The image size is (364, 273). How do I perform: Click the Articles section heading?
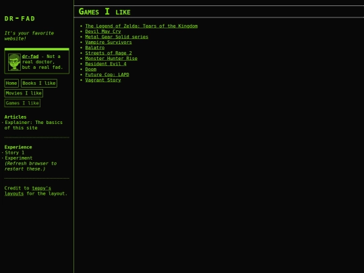(x=16, y=117)
